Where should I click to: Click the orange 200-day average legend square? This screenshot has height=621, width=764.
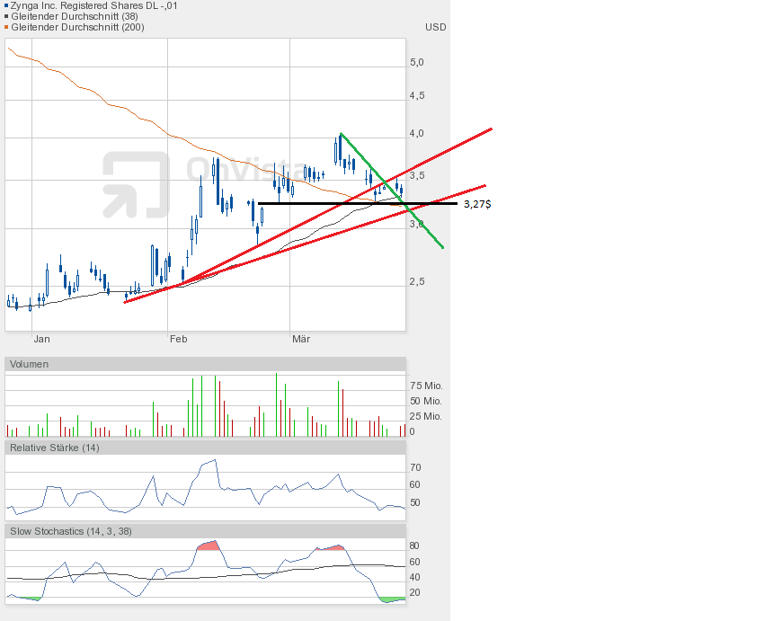(x=6, y=27)
